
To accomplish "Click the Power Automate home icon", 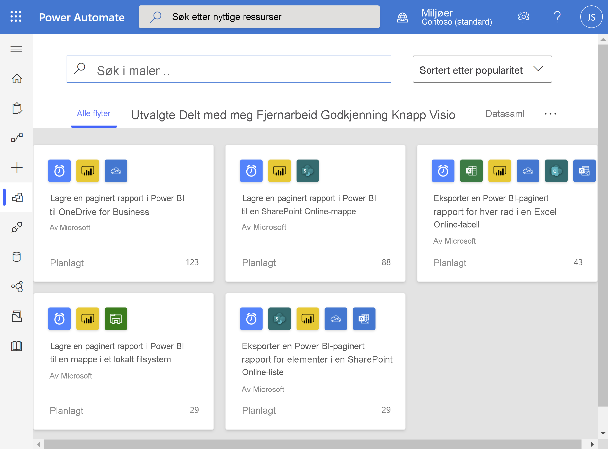I will pos(16,78).
